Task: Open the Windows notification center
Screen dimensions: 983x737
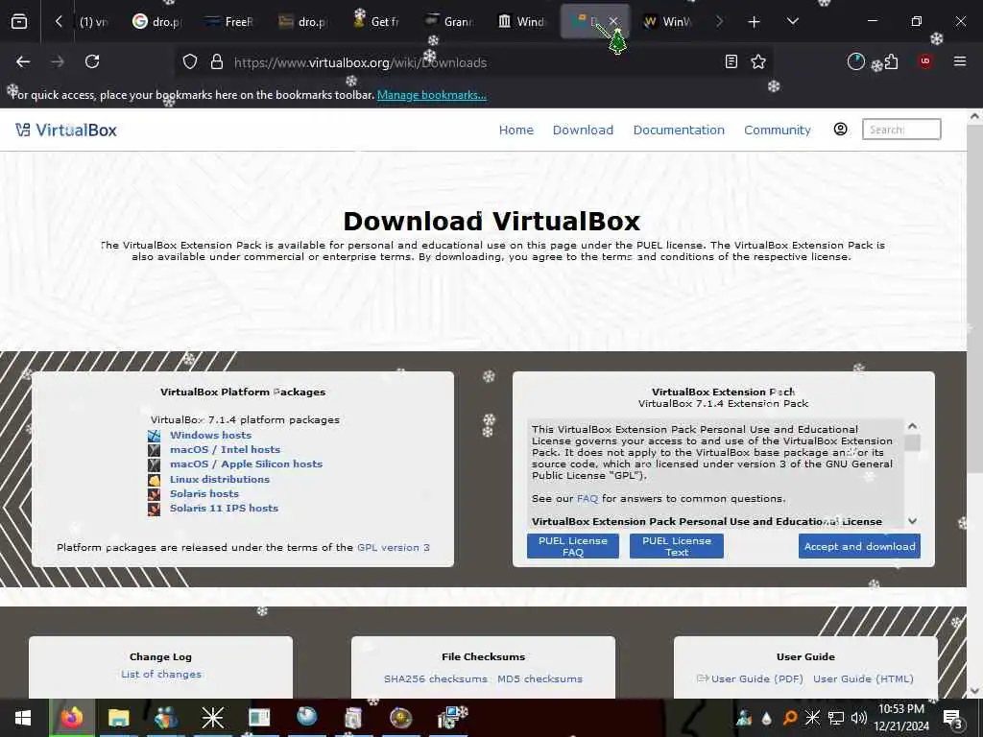Action: coord(953,718)
